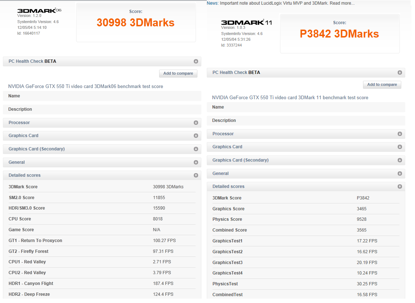The width and height of the screenshot is (415, 303).
Task: Click 3DMark 11 Id: 3337244 text
Action: 232,45
